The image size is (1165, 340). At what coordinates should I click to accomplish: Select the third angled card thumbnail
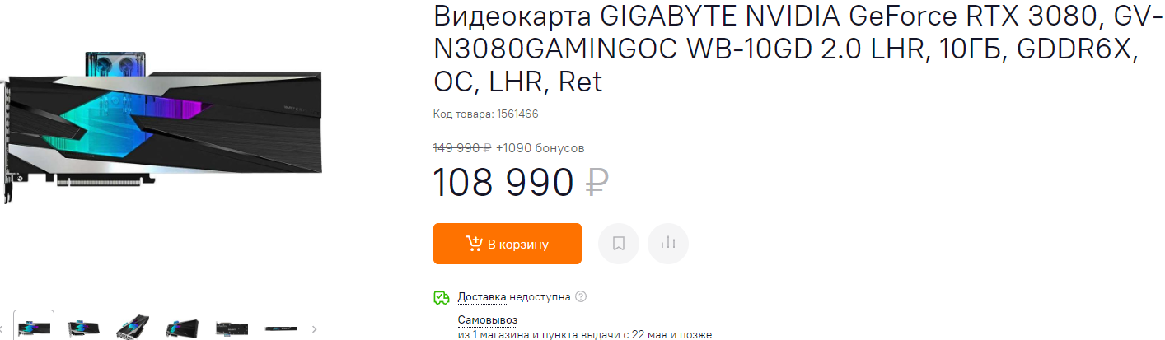pyautogui.click(x=133, y=327)
